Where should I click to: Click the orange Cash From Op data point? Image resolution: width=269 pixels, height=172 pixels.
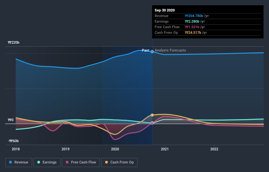pos(152,115)
